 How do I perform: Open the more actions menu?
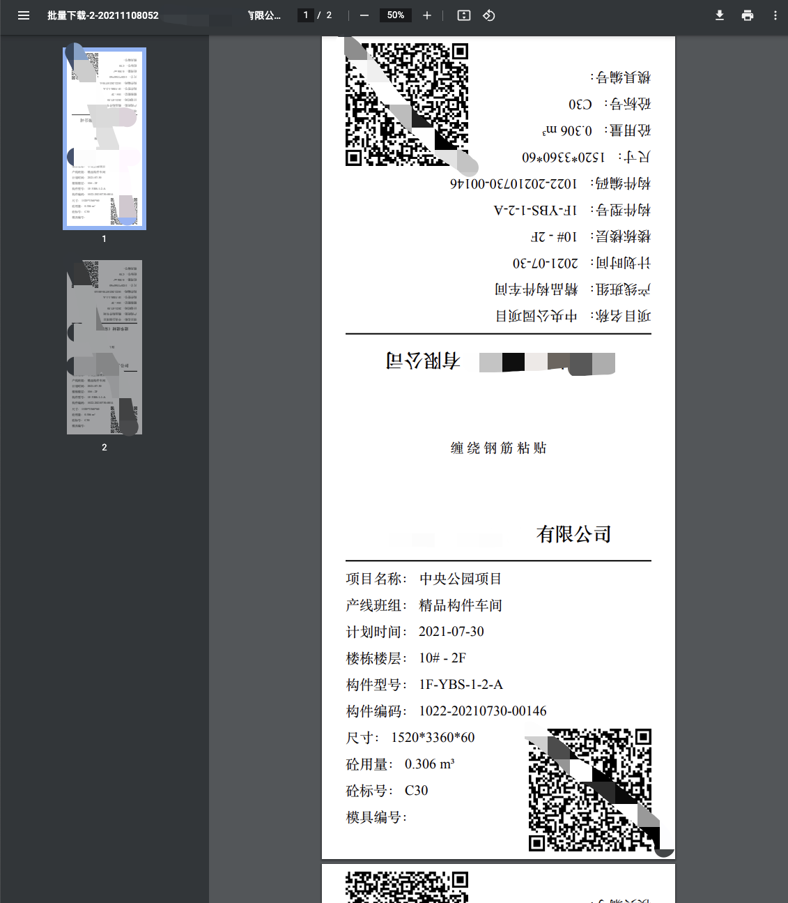775,15
